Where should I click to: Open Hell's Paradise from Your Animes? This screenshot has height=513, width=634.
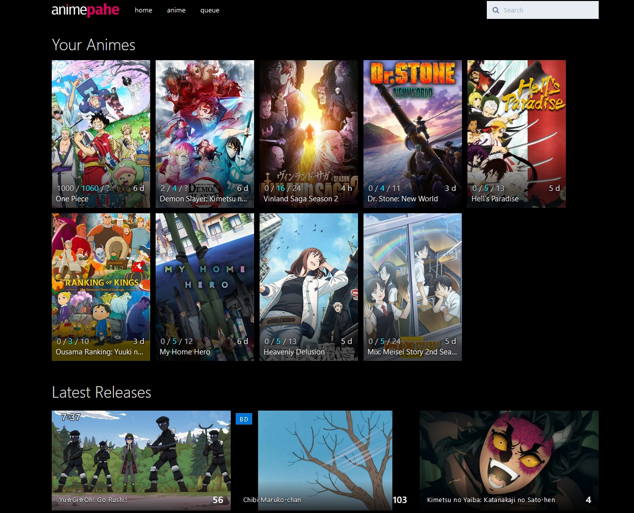516,124
